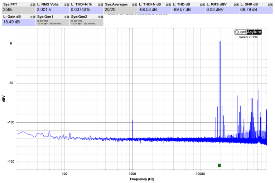The image size is (275, 183).
Task: Open the menu icon on L: THD+N % tile
Action: 98,4
